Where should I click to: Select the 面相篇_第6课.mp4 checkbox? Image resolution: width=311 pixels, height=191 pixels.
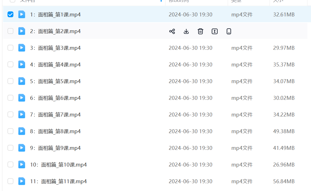(10, 98)
